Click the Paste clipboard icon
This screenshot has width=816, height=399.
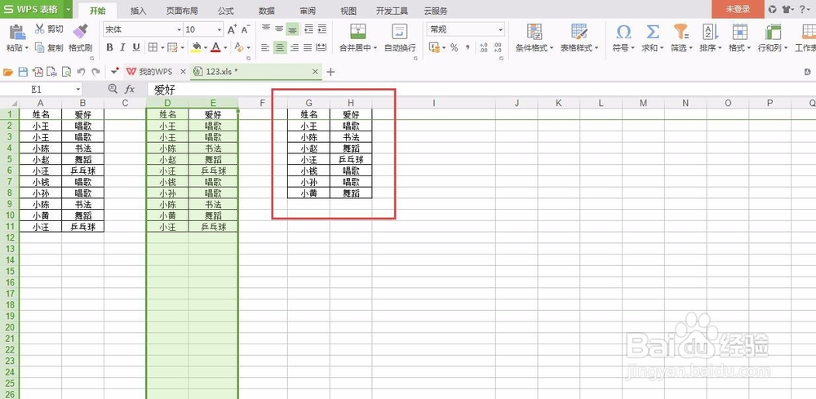[18, 32]
